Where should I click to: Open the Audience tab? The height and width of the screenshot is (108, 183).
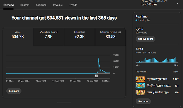pos(41,5)
